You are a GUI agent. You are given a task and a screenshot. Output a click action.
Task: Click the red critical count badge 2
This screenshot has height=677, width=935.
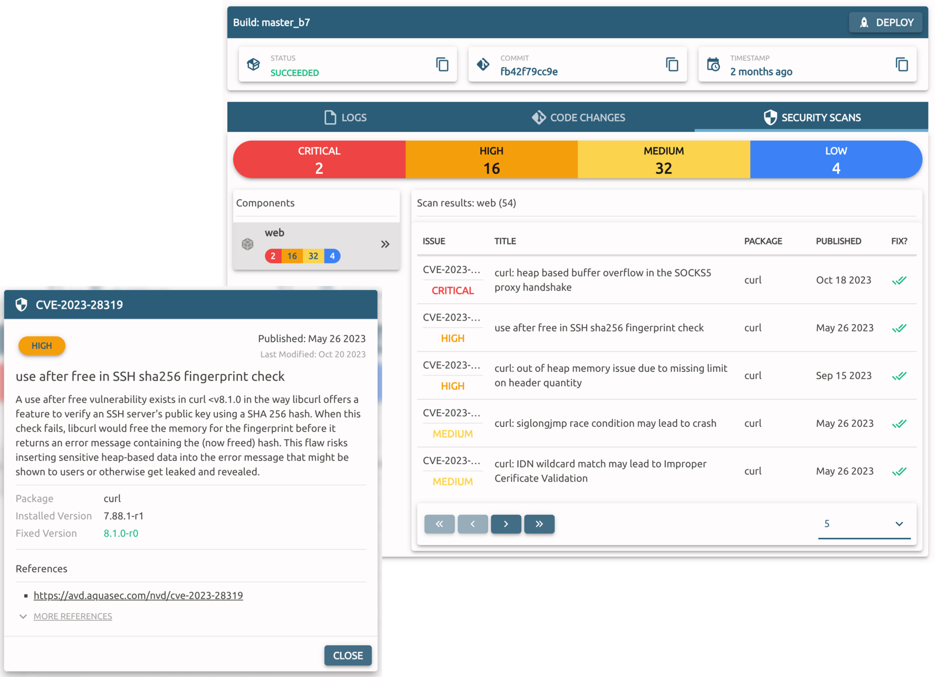[273, 256]
